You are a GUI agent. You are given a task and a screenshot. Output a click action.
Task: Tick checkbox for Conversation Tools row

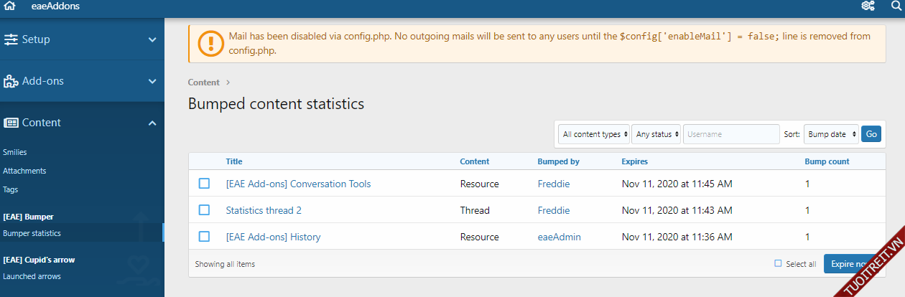pos(204,184)
